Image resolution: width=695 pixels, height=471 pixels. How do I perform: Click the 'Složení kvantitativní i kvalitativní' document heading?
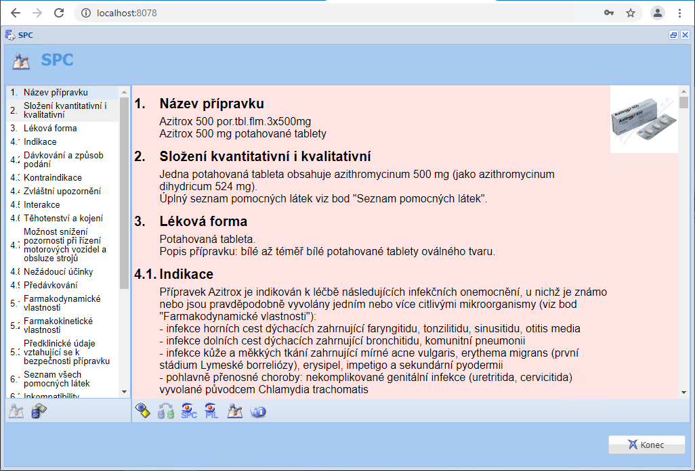point(265,156)
